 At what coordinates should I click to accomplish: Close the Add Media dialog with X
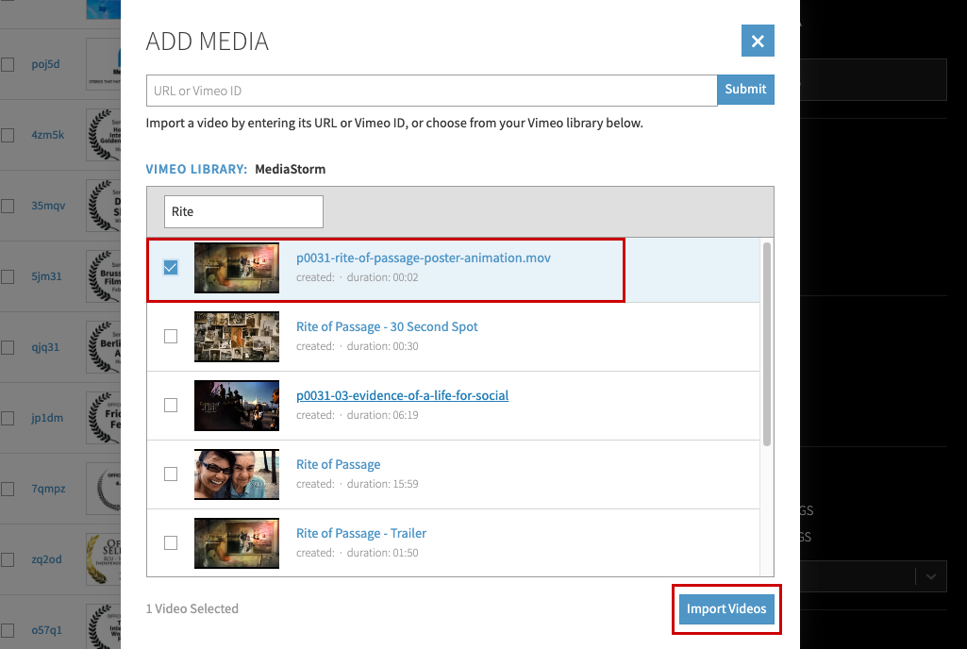(x=758, y=41)
